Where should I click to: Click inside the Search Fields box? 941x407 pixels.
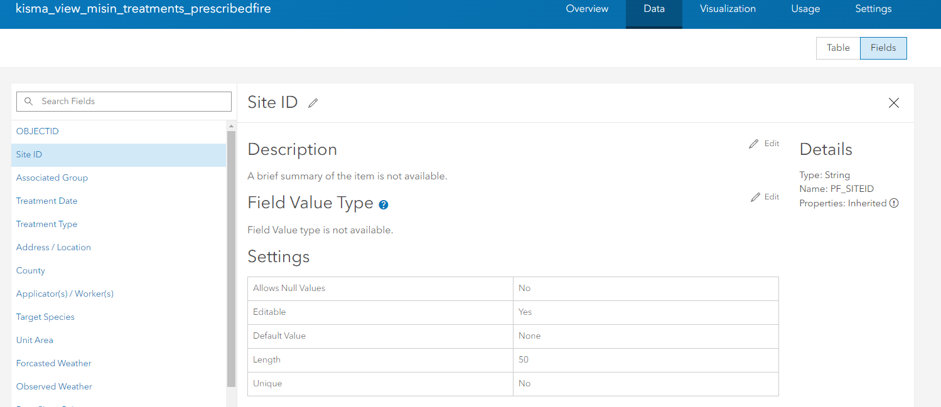(x=132, y=102)
